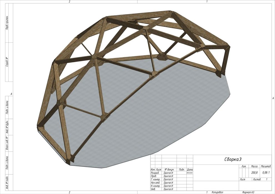Viewport: 275px width, 194px height.
Task: Click the 'Утв.' row label
Action: [153, 189]
